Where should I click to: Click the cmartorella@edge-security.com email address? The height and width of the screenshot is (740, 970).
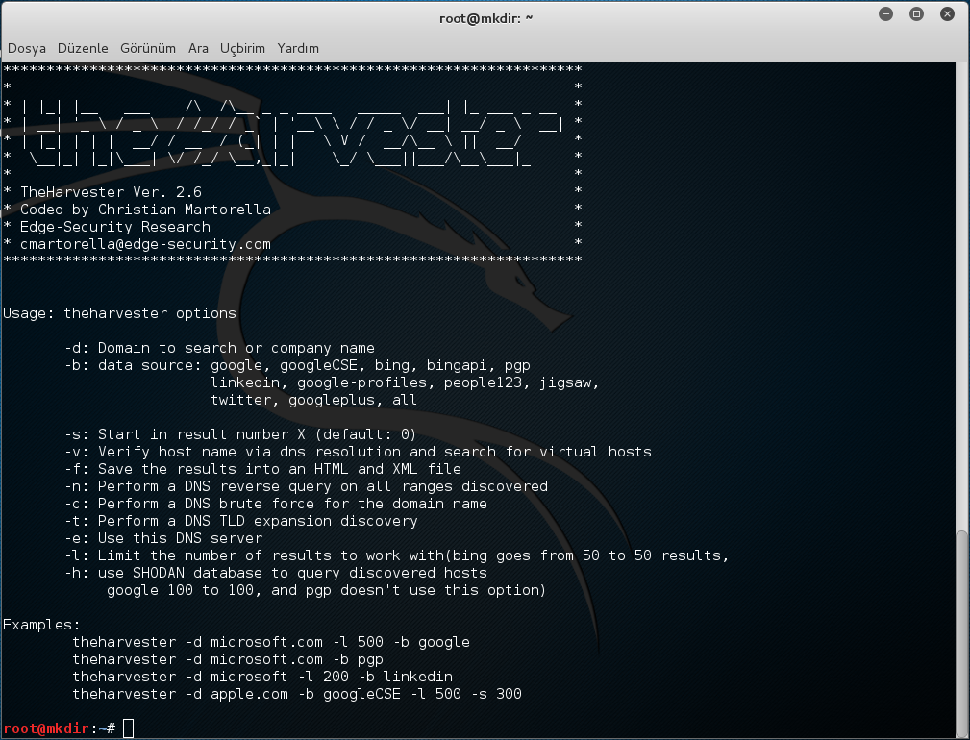point(145,244)
